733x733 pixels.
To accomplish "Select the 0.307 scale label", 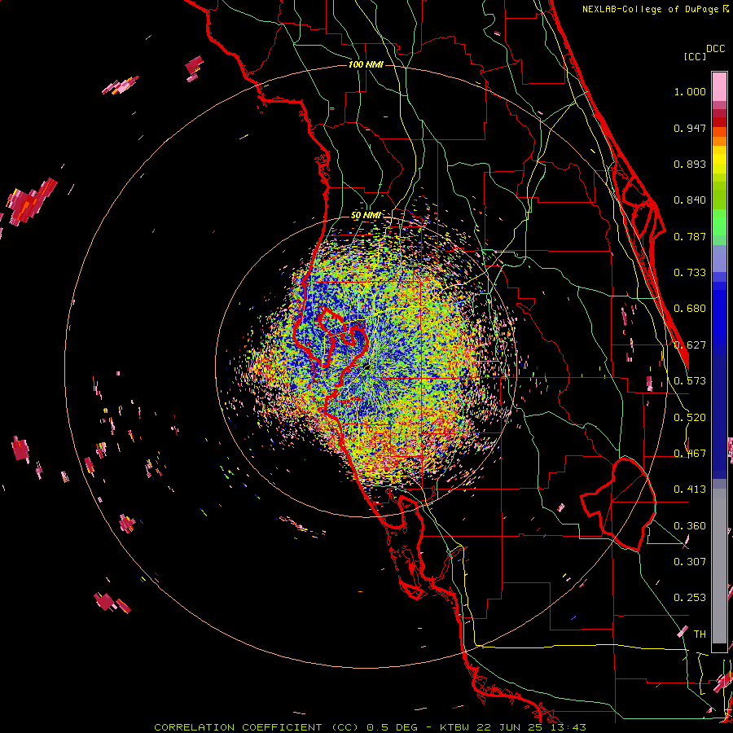I will (690, 562).
